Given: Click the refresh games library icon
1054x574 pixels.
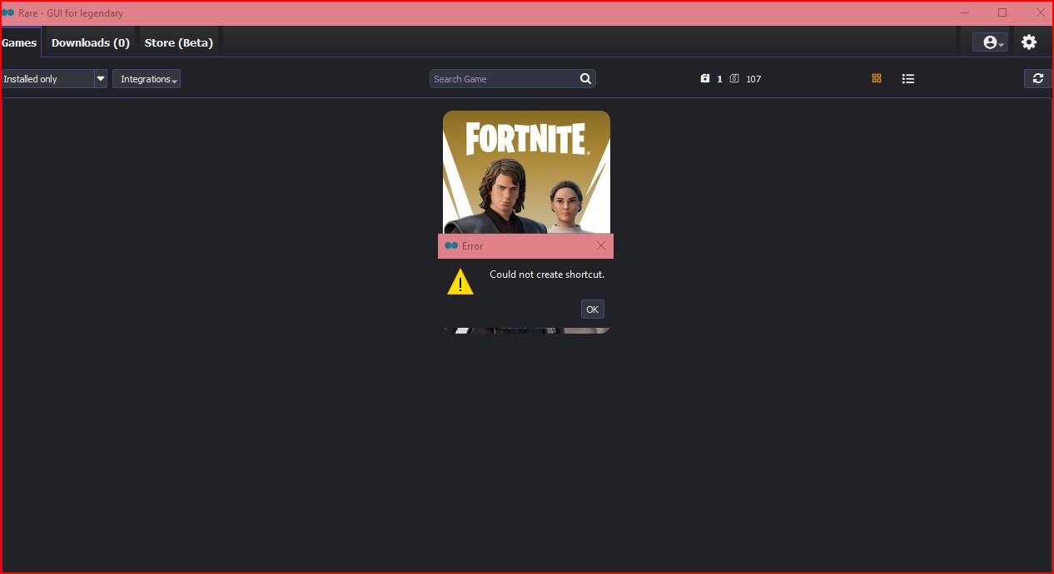Looking at the screenshot, I should pyautogui.click(x=1037, y=78).
